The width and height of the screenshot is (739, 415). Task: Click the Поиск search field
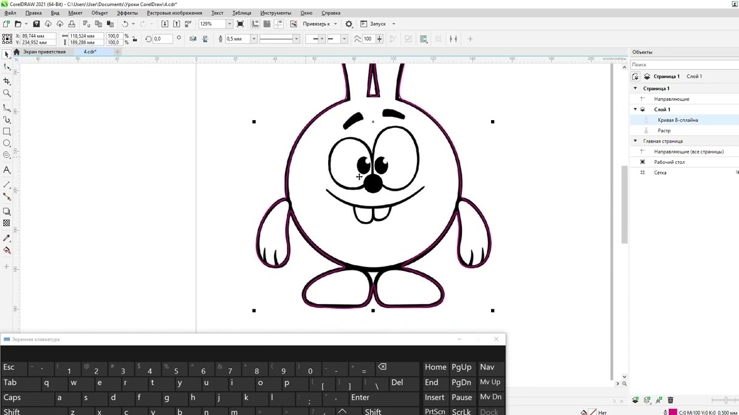(684, 64)
